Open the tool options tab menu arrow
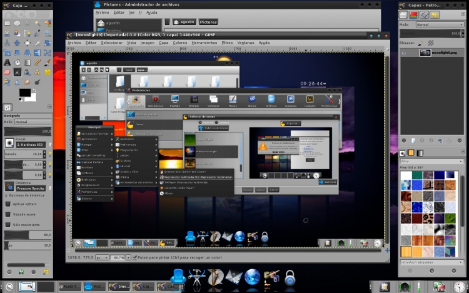 tap(49, 106)
